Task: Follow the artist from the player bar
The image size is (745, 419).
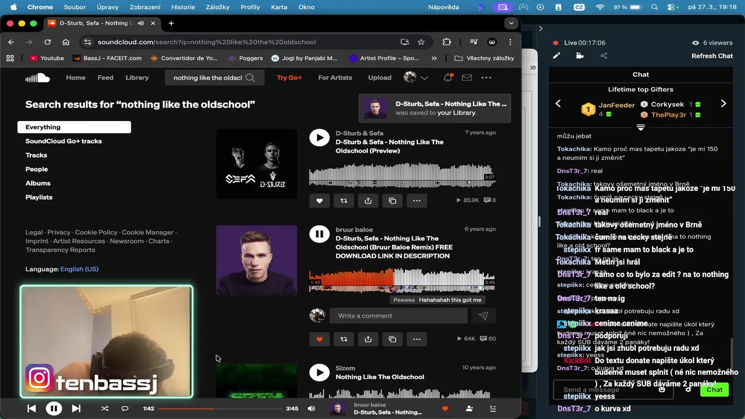Action: click(x=469, y=409)
